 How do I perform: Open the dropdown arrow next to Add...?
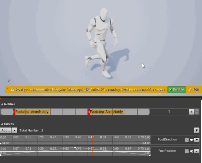coord(15,130)
